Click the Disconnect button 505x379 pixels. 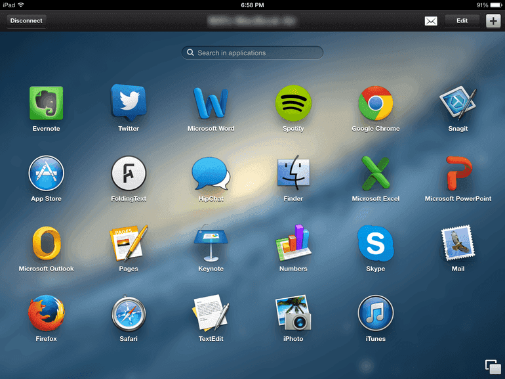click(26, 21)
